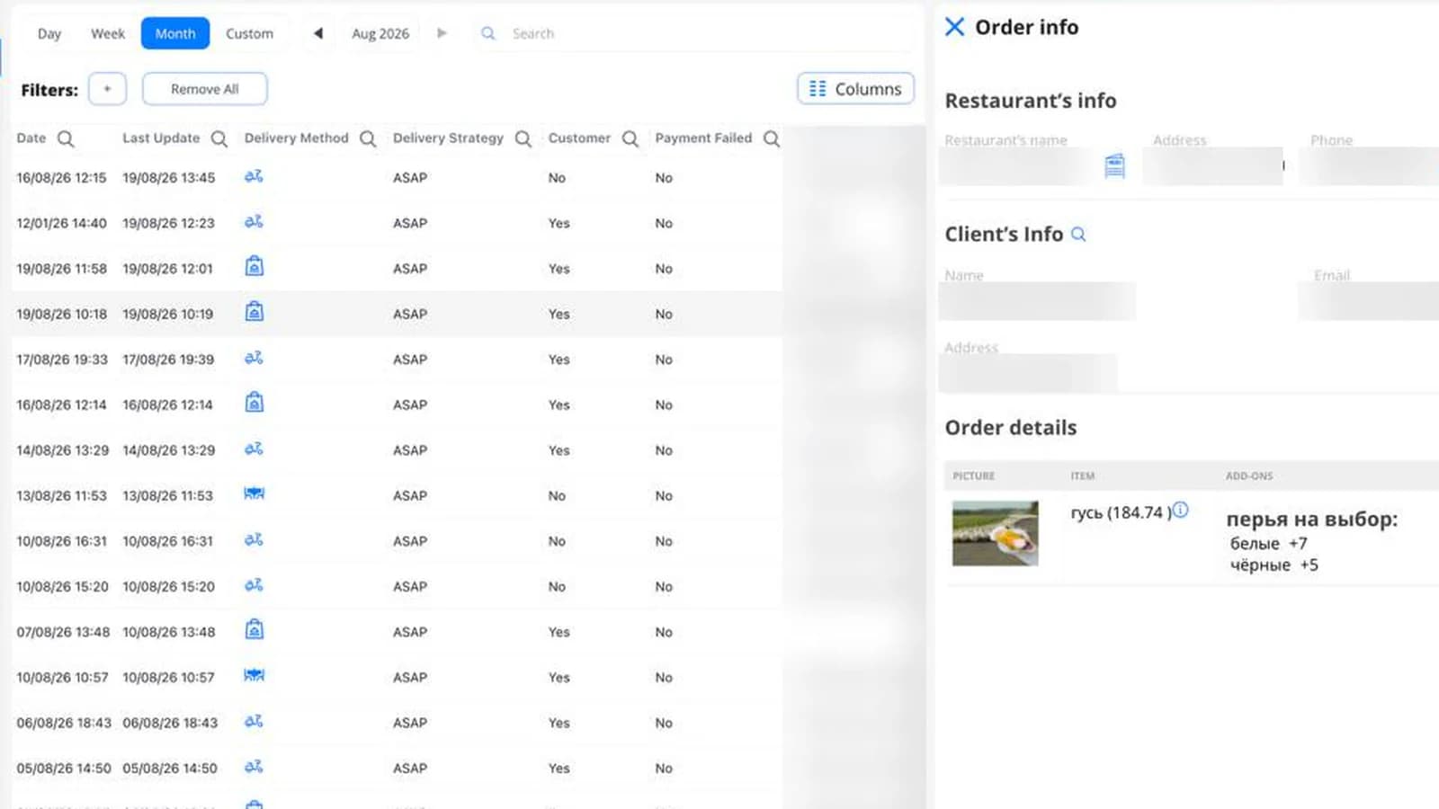Select order dated 12/01/26 14:40
The height and width of the screenshot is (809, 1439).
tap(397, 223)
